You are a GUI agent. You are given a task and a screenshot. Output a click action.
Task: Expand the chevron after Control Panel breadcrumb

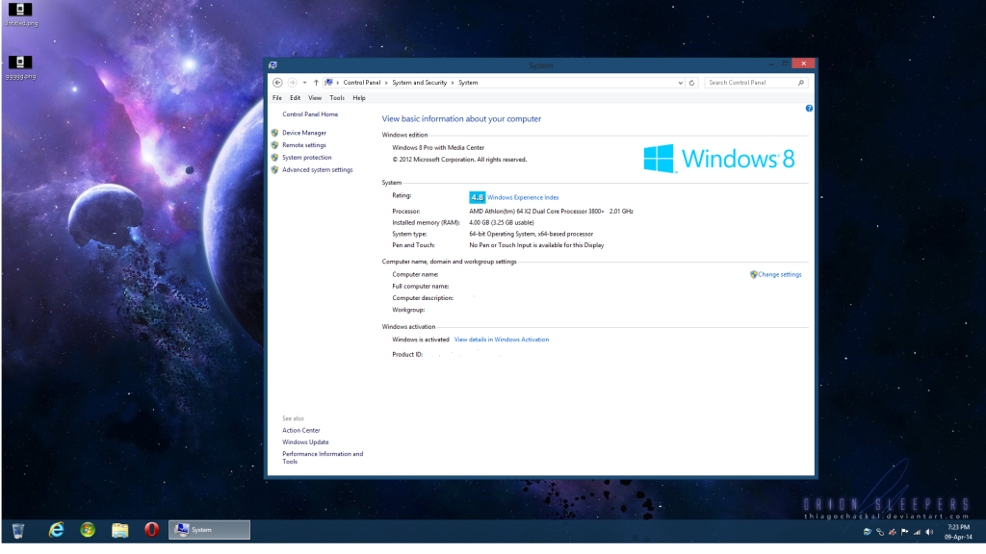(386, 83)
